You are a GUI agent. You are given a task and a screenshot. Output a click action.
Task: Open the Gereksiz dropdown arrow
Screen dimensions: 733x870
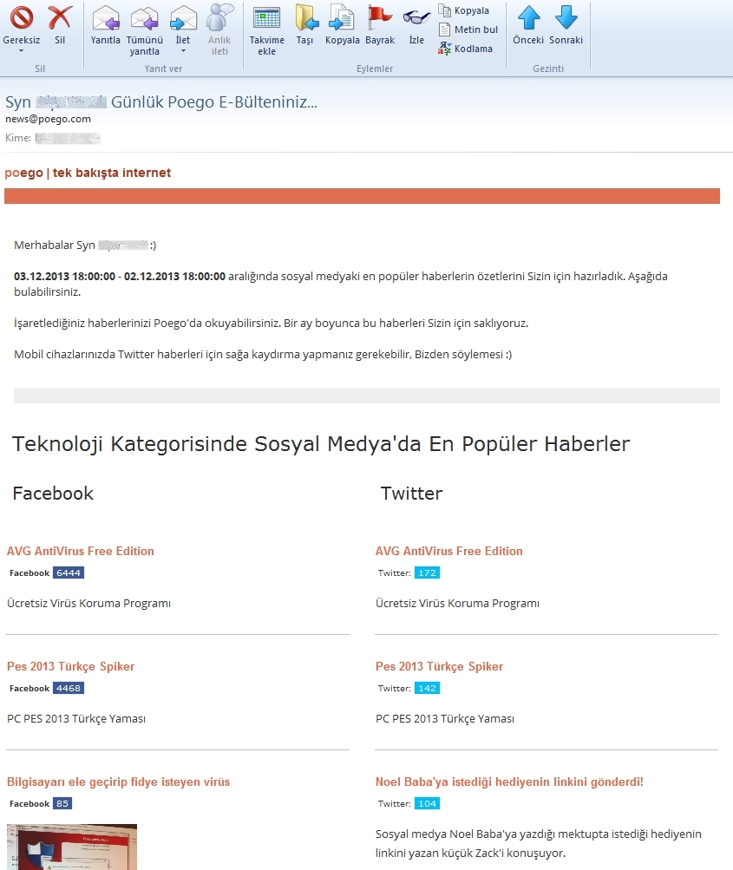click(22, 51)
